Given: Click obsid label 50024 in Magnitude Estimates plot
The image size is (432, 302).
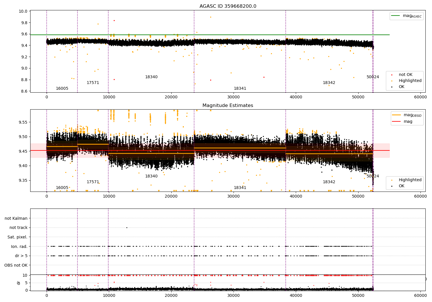Looking at the screenshot, I should 373,176.
